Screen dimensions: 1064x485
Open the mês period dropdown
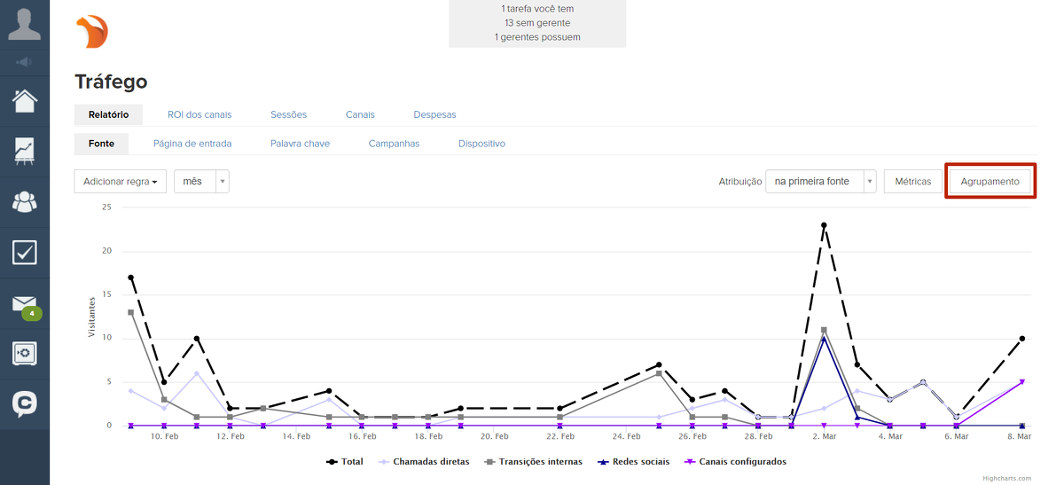click(201, 182)
